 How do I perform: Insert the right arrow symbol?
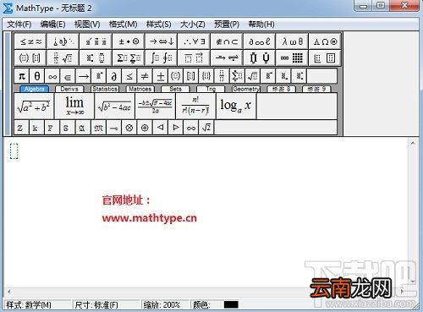[x=83, y=76]
